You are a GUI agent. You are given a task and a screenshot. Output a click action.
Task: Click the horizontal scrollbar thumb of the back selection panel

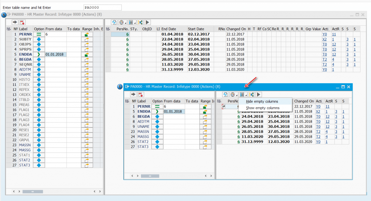click(33, 192)
